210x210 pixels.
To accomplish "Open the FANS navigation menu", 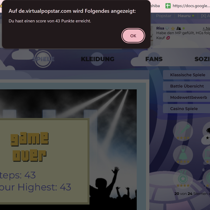I will tap(154, 59).
